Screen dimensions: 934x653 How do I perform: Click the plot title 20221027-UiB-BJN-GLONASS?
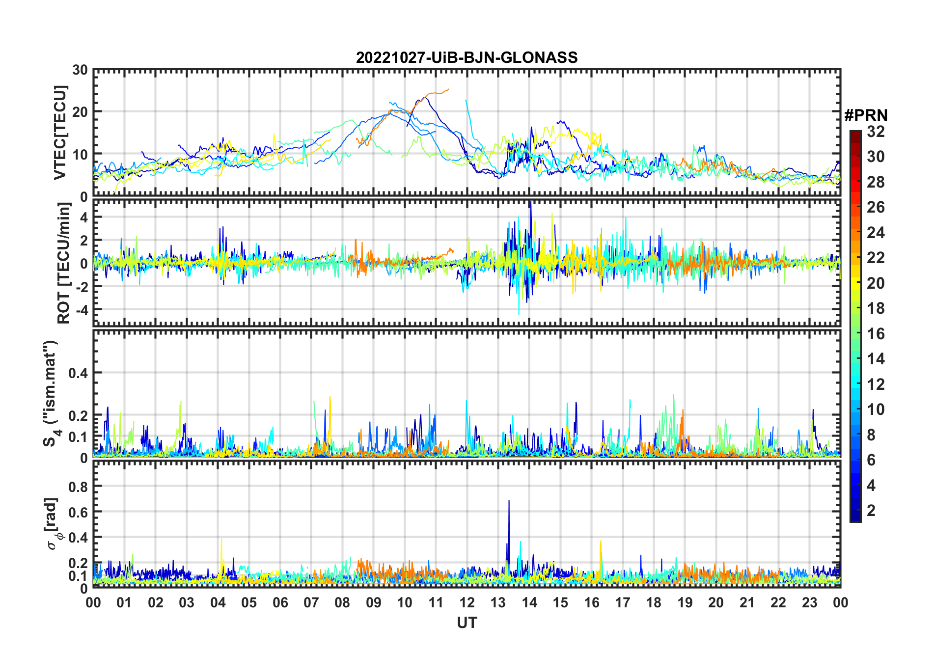[467, 57]
